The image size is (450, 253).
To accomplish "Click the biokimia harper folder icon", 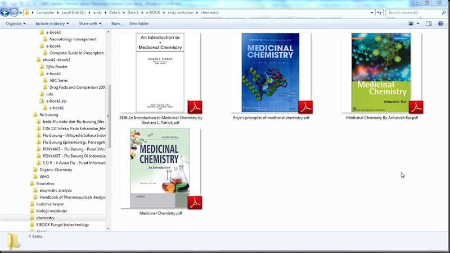I will (32, 204).
